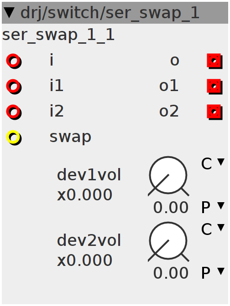Click the drj/switch/ser_swap_1 title bar
Image resolution: width=230 pixels, height=306 pixels.
(x=115, y=13)
